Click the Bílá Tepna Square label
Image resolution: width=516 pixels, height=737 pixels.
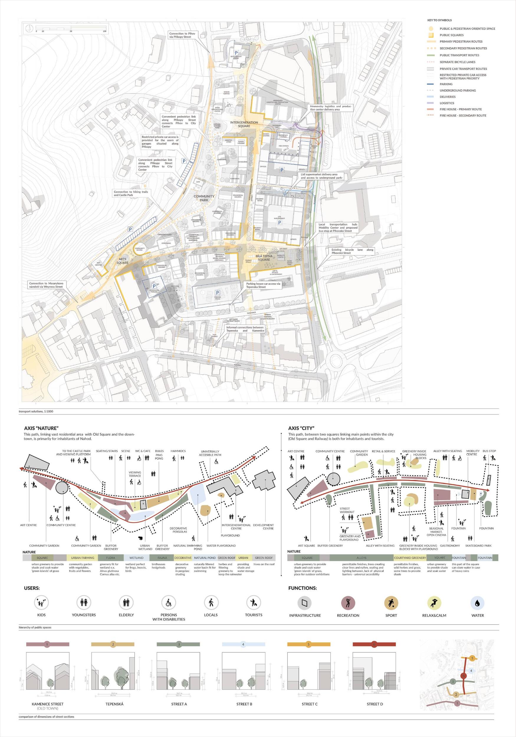tap(264, 258)
